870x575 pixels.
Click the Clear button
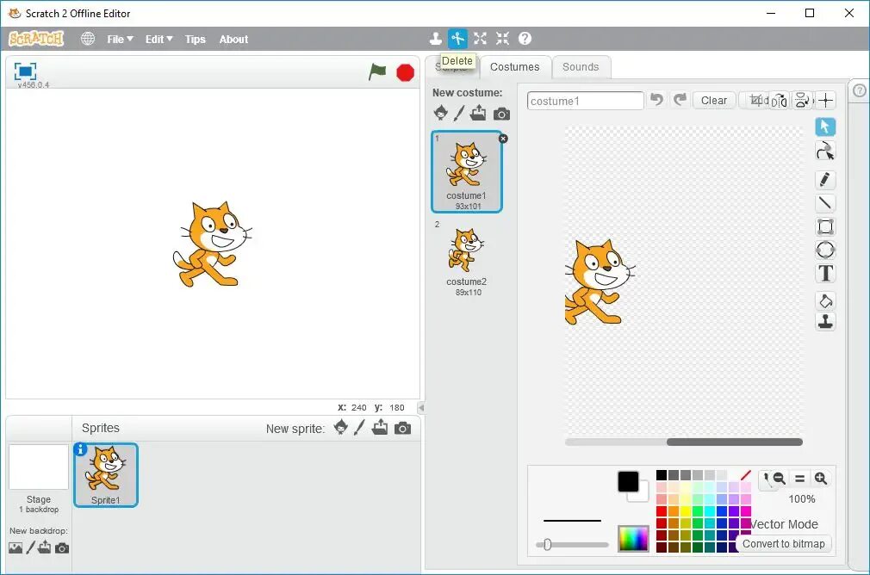713,101
